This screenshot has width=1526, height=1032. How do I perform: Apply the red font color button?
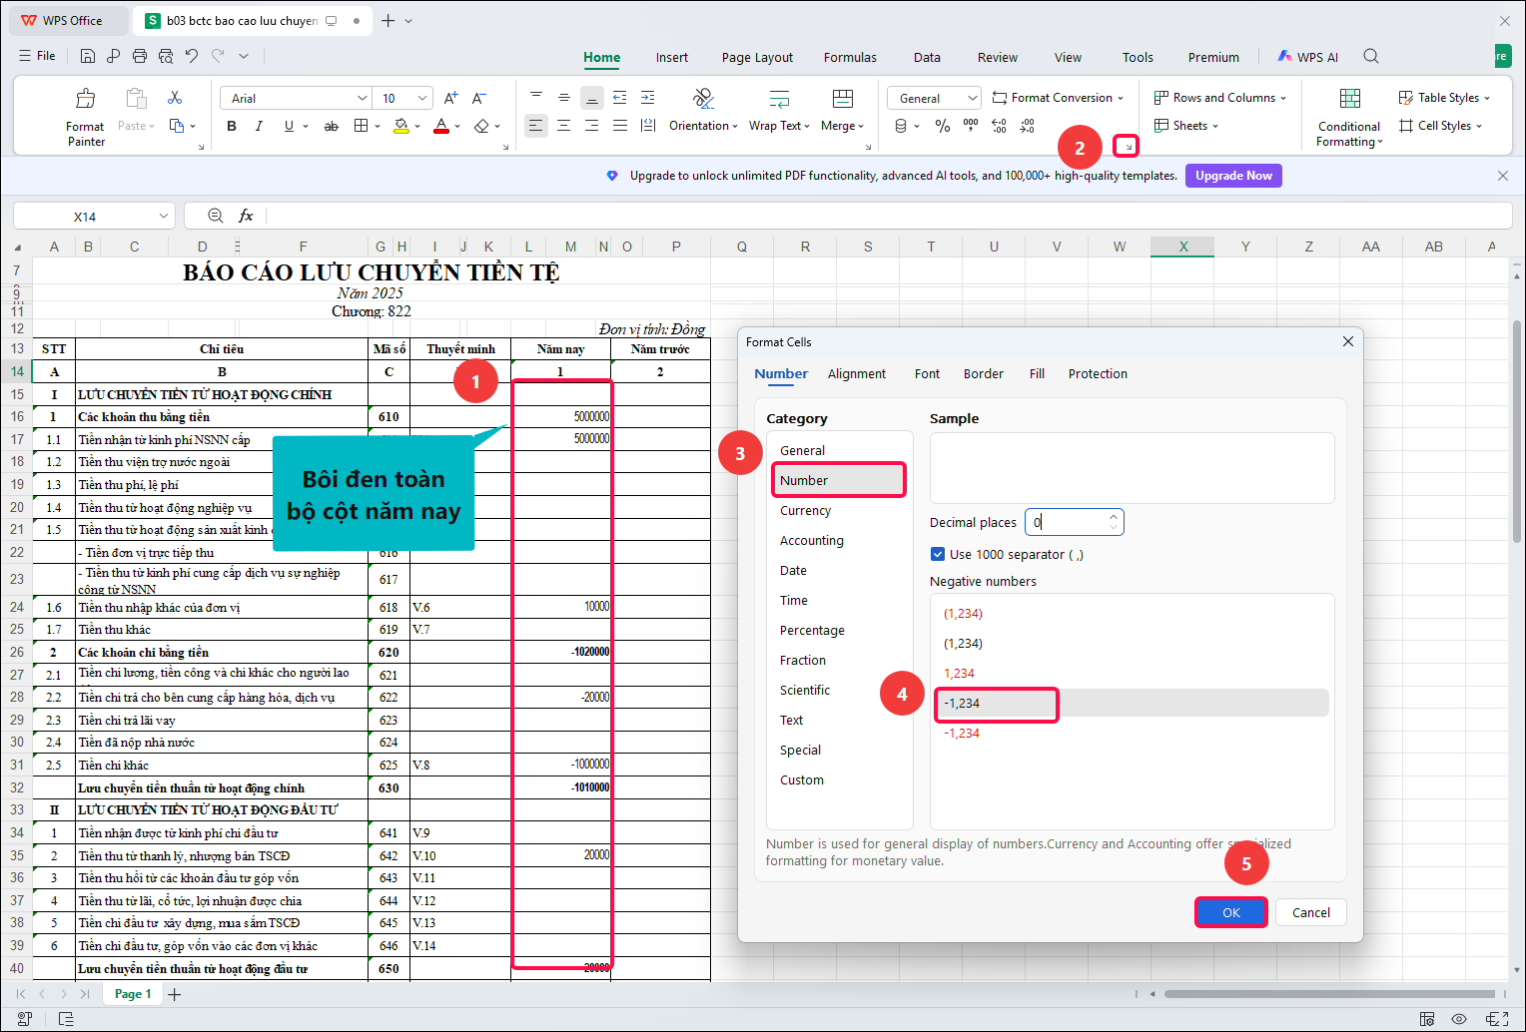coord(441,126)
